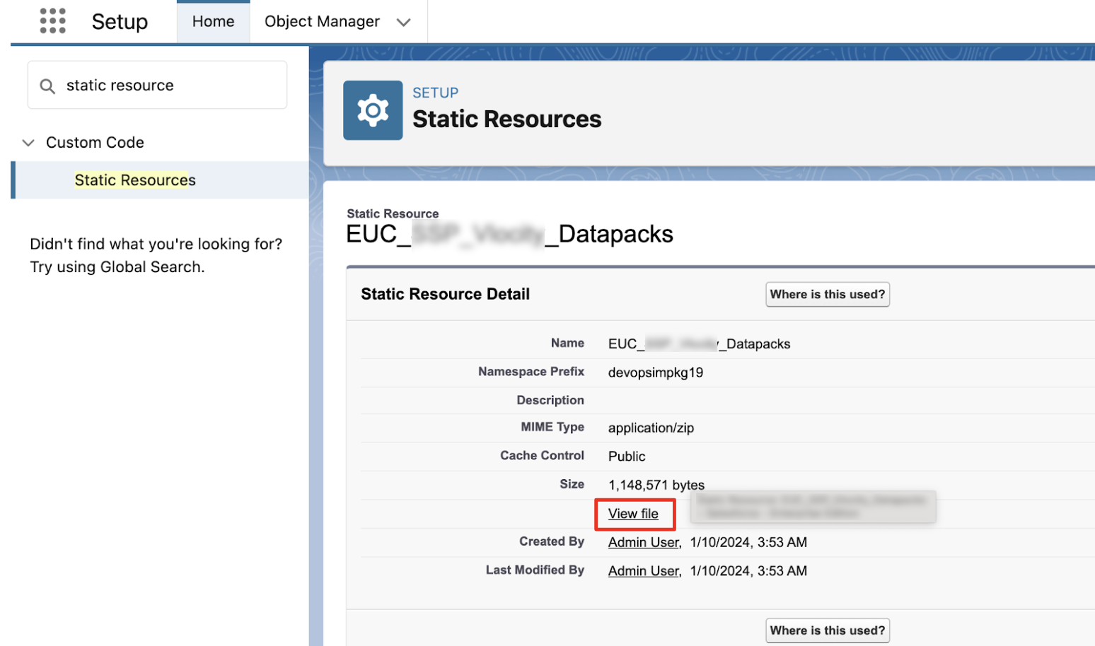Viewport: 1095px width, 646px height.
Task: Switch to the Object Manager tab
Action: [322, 22]
